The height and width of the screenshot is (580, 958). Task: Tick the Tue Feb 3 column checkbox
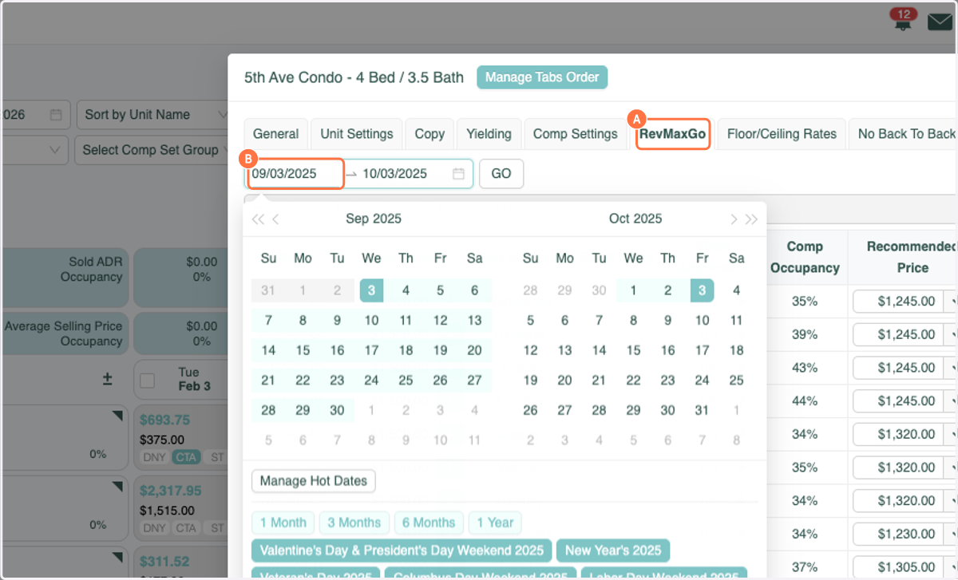147,381
